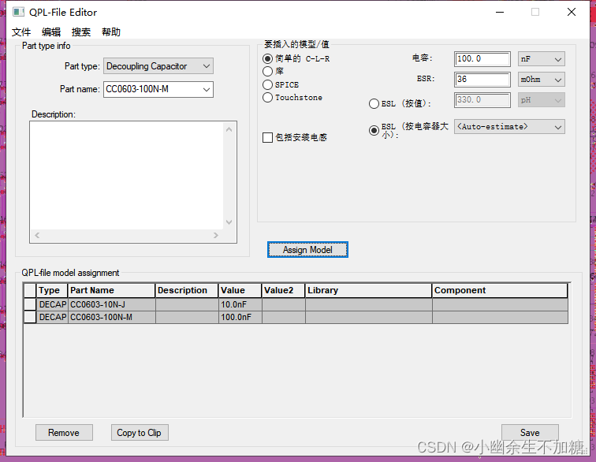Open the pH ESL unit dropdown
Viewport: 596px width, 462px height.
(542, 100)
